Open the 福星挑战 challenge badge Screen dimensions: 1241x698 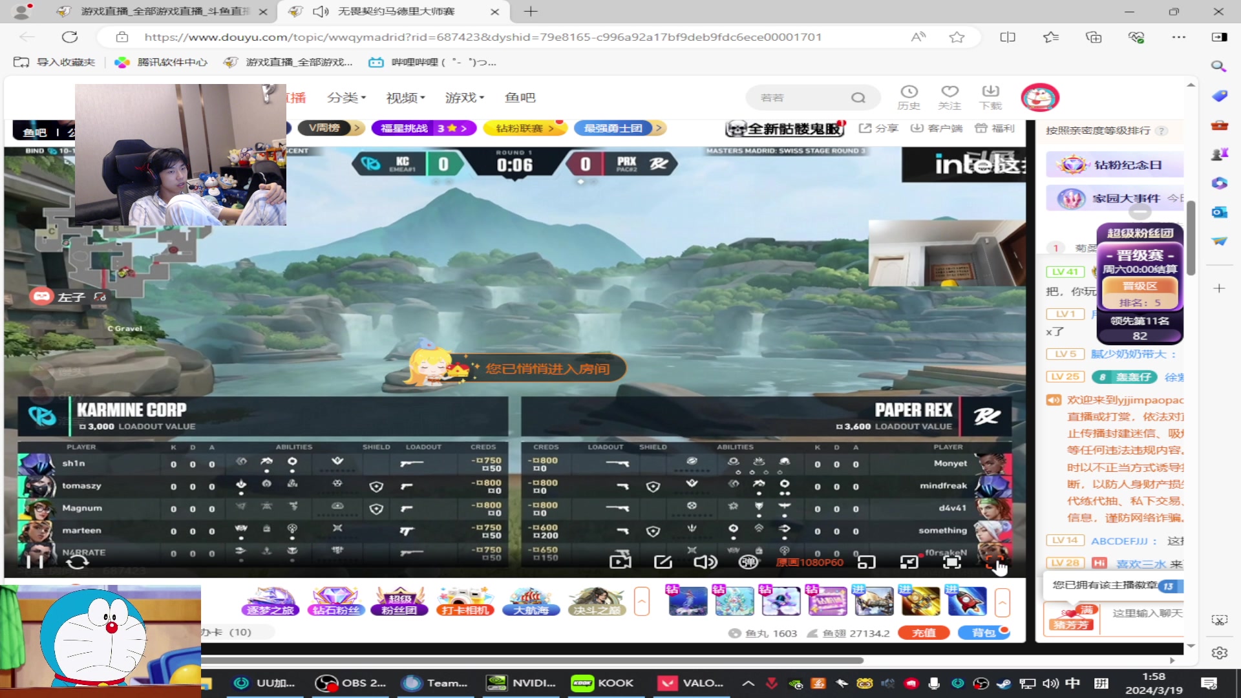(424, 128)
